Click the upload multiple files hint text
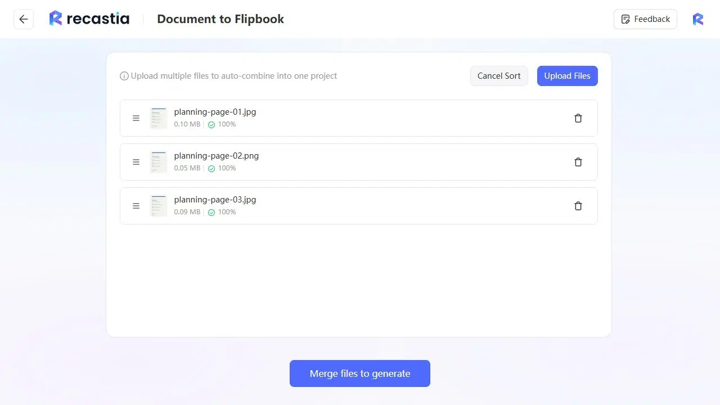The height and width of the screenshot is (405, 720). point(234,76)
